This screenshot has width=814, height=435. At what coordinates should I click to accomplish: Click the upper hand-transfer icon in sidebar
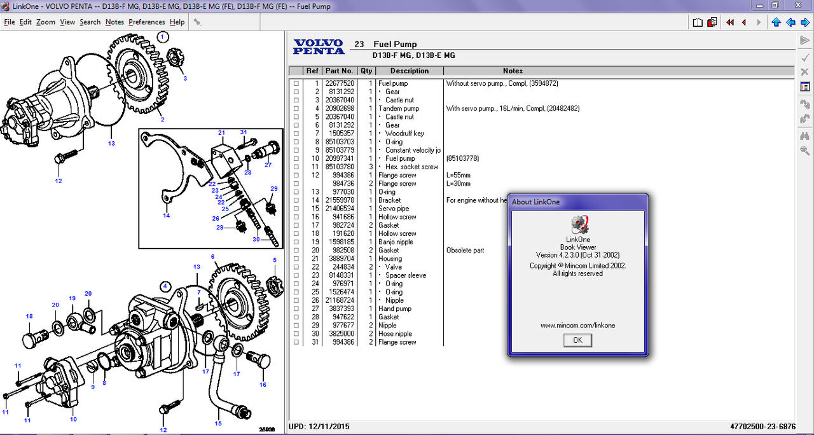point(804,104)
